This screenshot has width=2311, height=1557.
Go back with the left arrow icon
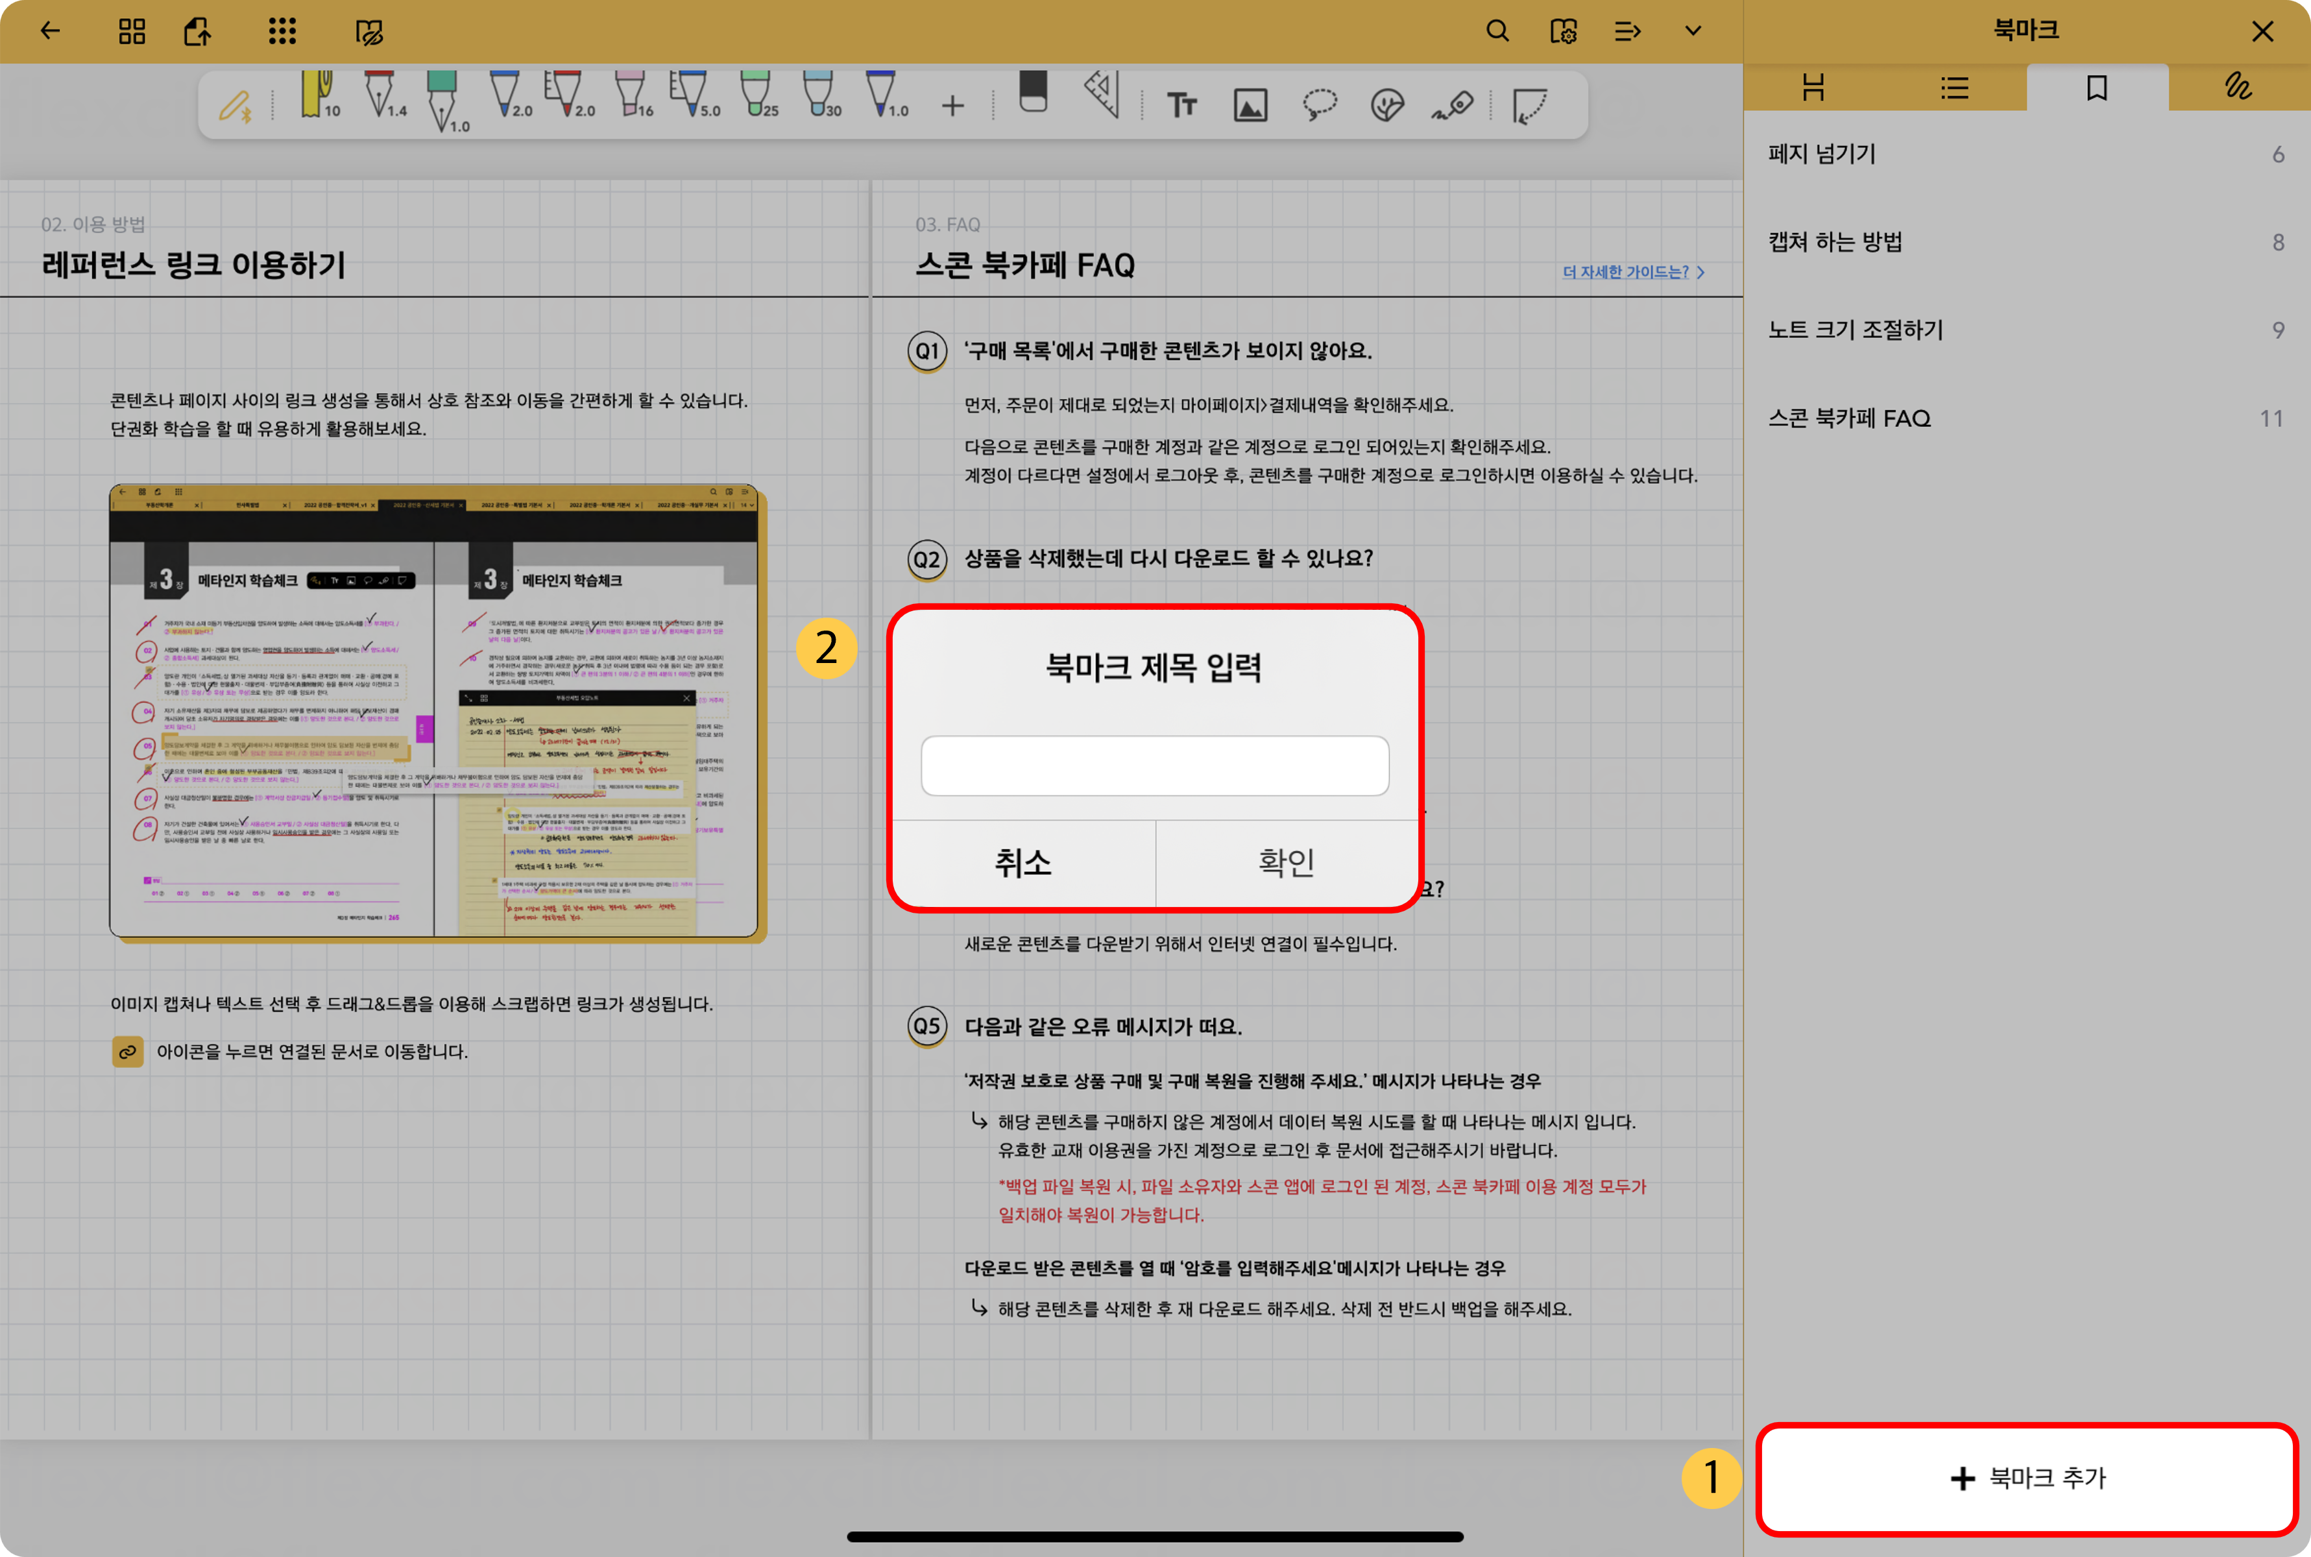[50, 30]
